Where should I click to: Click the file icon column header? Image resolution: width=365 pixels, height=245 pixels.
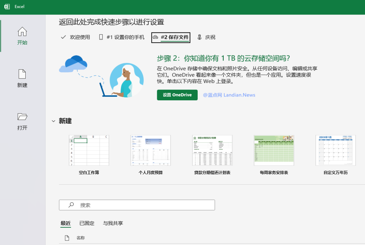[67, 238]
